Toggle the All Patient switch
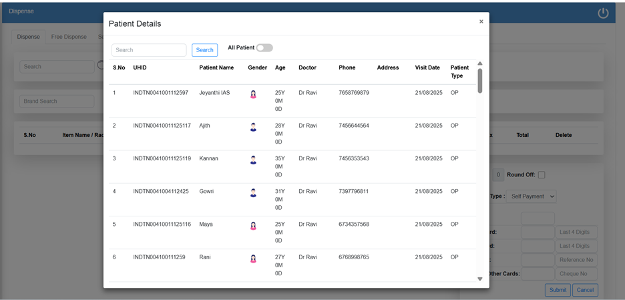The image size is (625, 300). pyautogui.click(x=264, y=48)
